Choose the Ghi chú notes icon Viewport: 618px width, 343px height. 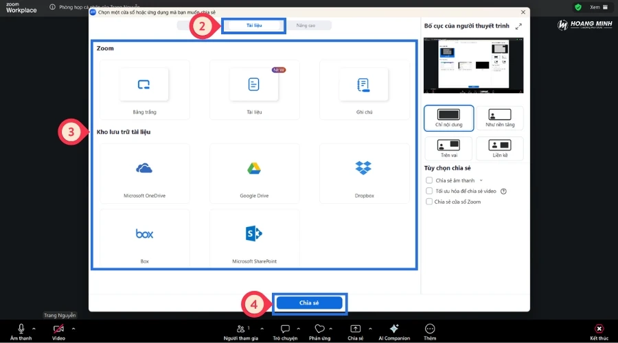[364, 85]
